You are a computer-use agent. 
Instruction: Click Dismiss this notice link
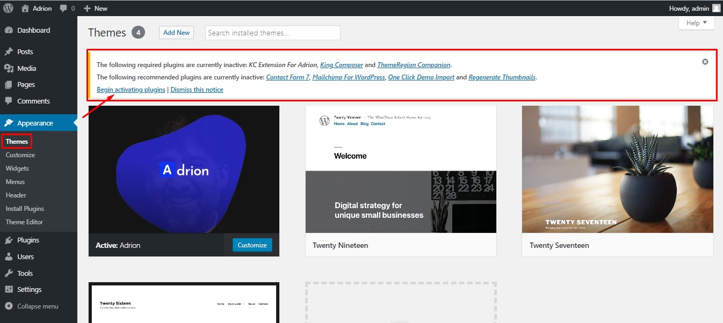click(197, 90)
